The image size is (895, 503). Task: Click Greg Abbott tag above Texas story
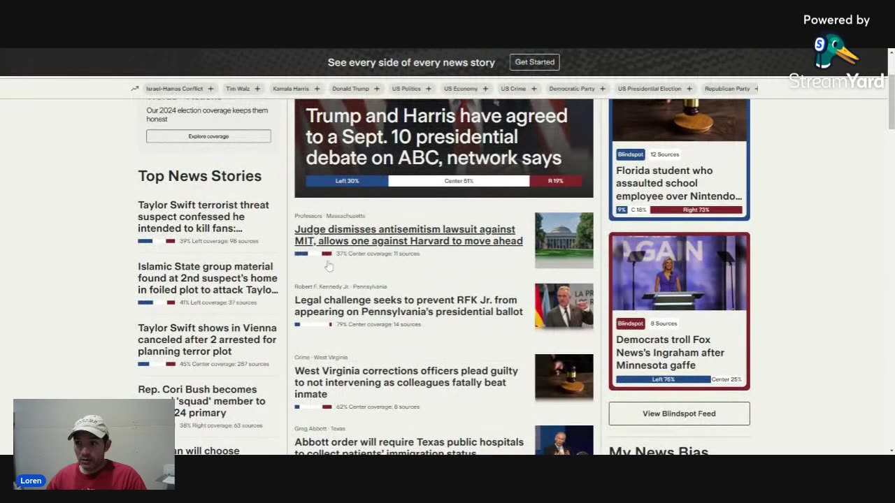tap(310, 429)
